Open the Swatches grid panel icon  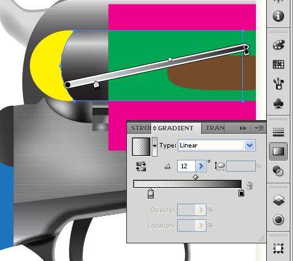[x=278, y=64]
